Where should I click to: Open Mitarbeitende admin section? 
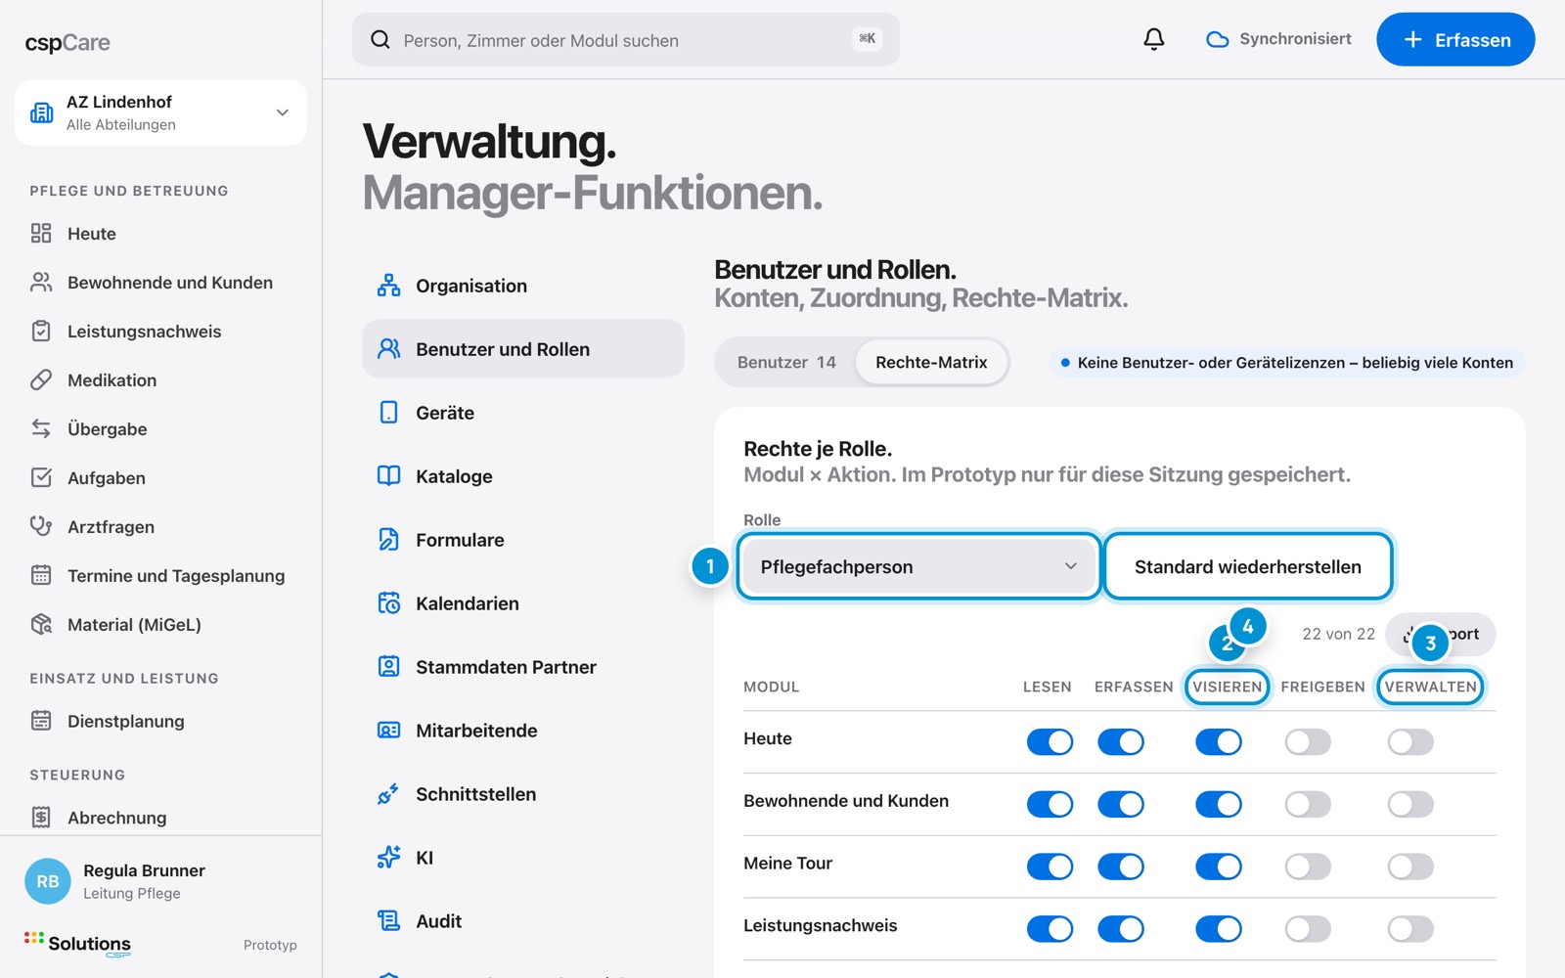point(523,731)
